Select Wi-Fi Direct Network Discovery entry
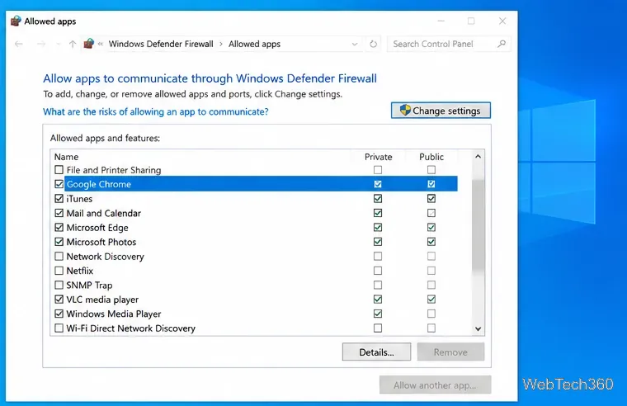 [130, 328]
